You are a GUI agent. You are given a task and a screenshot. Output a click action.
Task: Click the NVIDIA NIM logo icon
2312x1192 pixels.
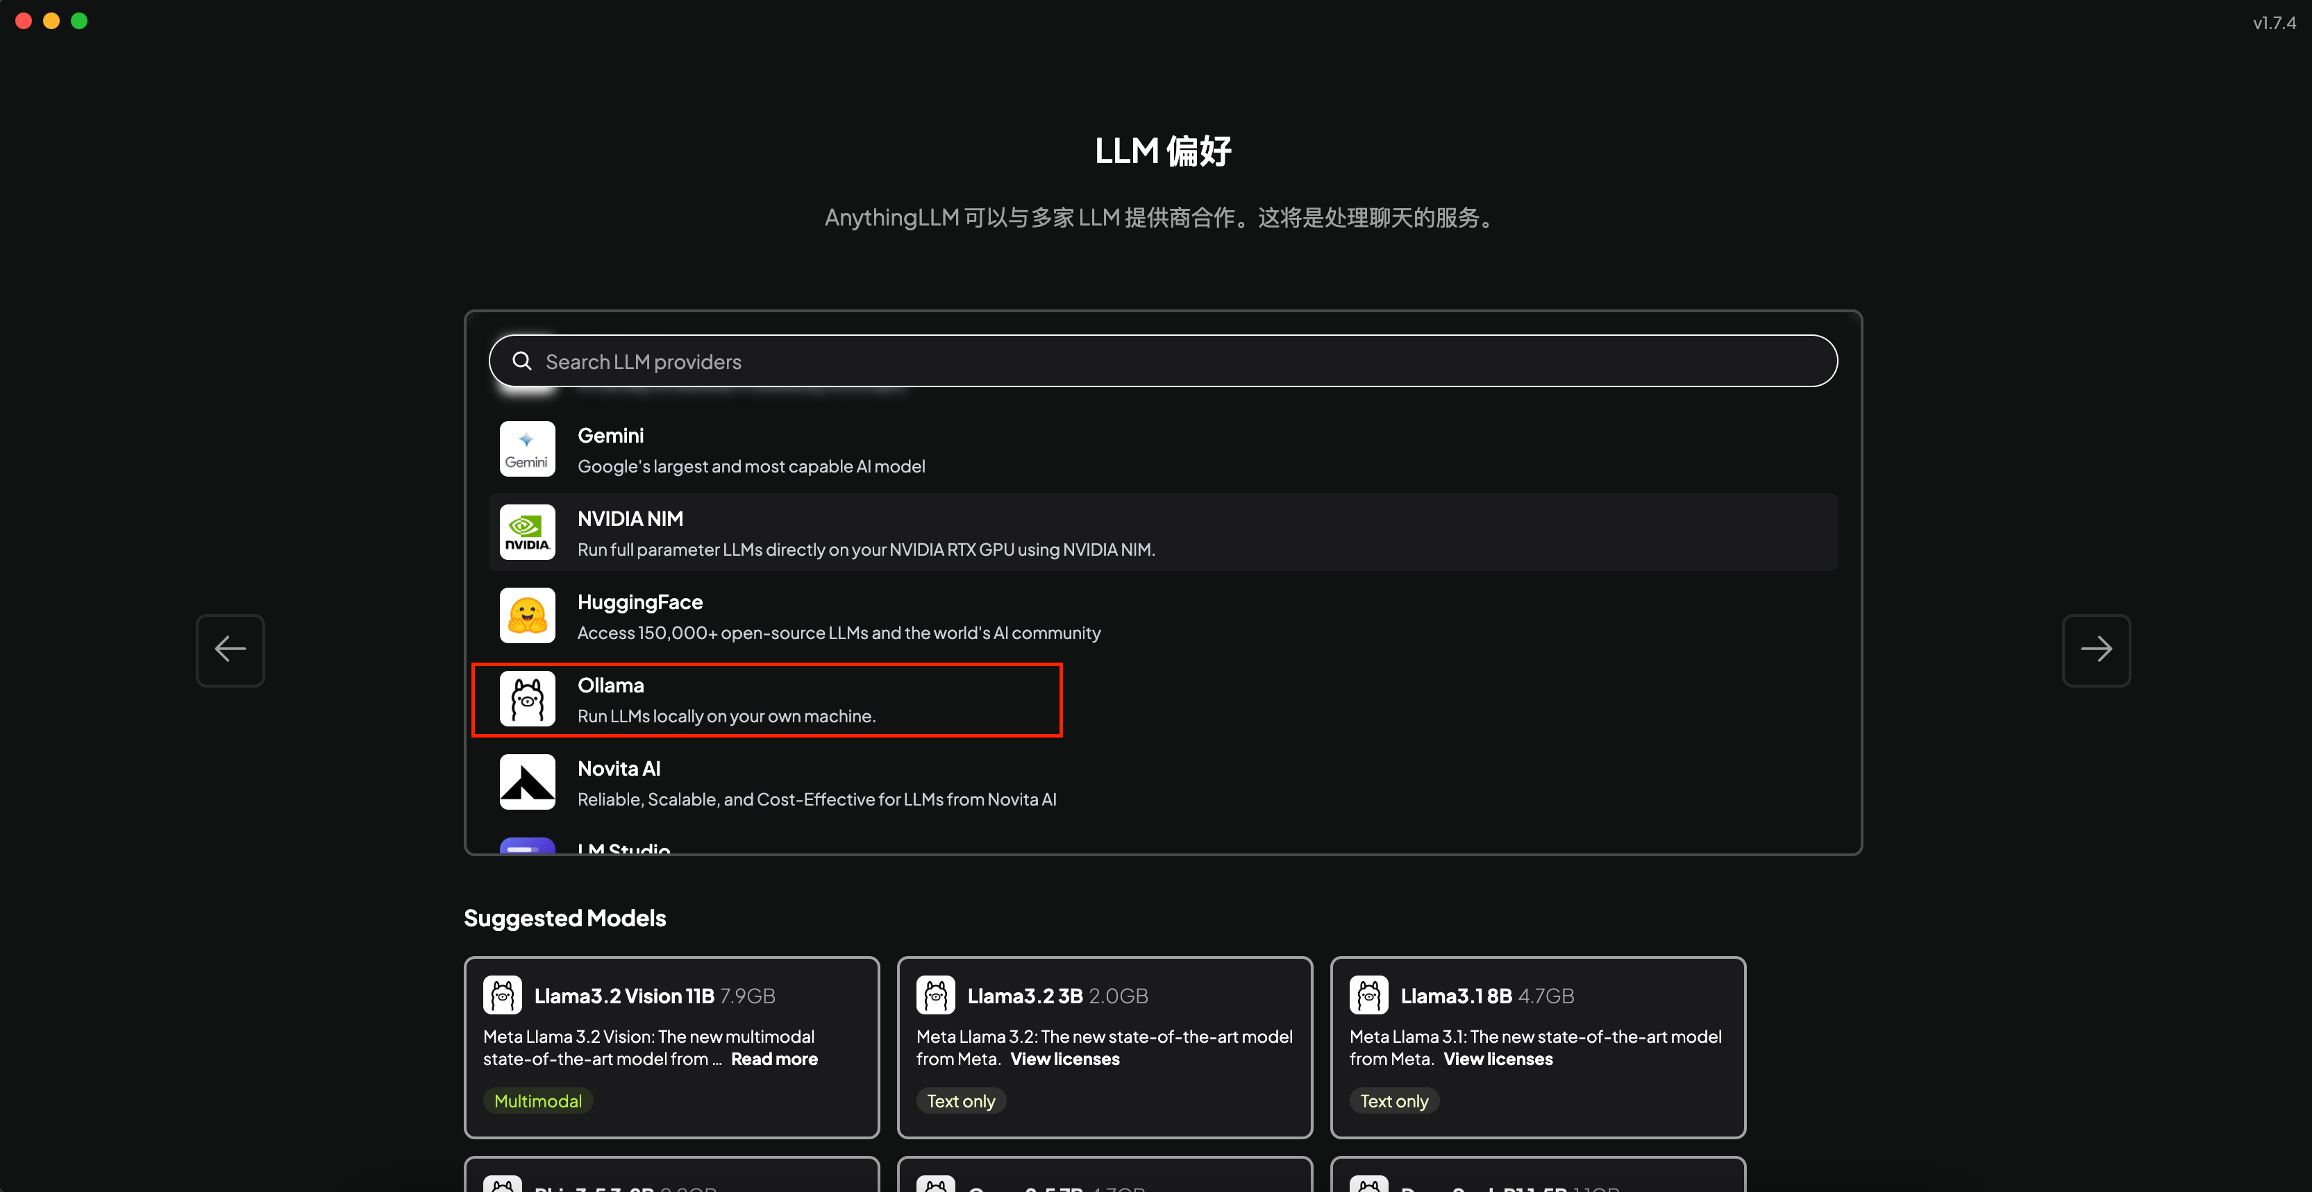pyautogui.click(x=527, y=532)
